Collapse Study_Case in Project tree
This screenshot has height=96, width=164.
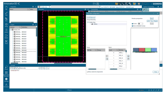click(11, 30)
